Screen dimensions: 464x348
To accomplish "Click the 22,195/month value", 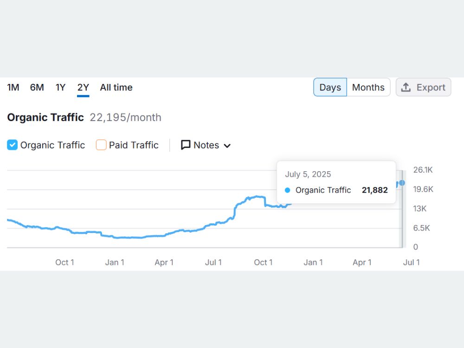I will (x=125, y=117).
